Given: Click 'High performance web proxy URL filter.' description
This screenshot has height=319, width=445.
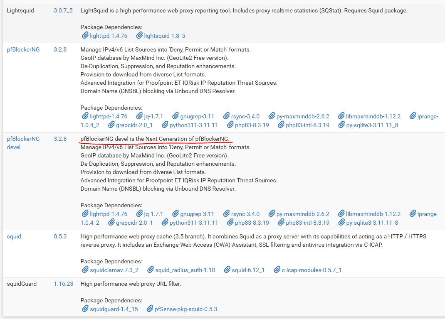Looking at the screenshot, I should 131,284.
